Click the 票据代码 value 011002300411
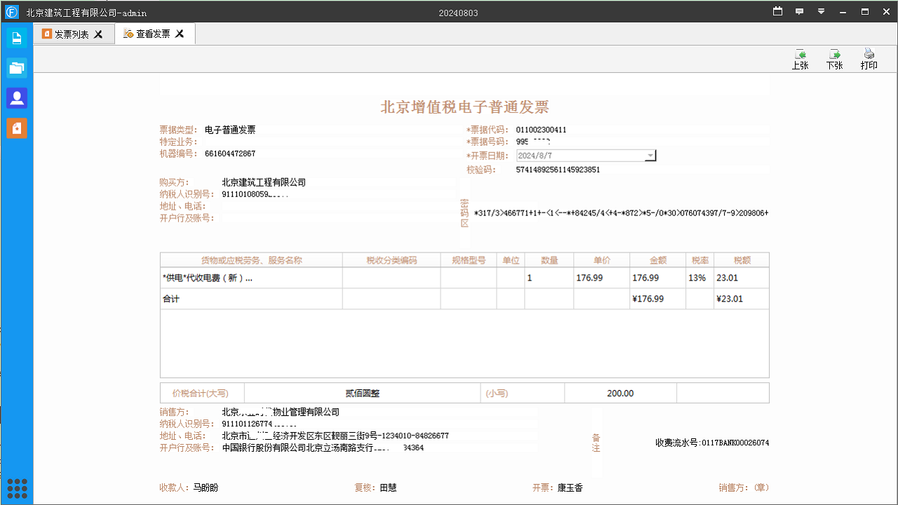Screen dimensions: 898x505 (541, 130)
